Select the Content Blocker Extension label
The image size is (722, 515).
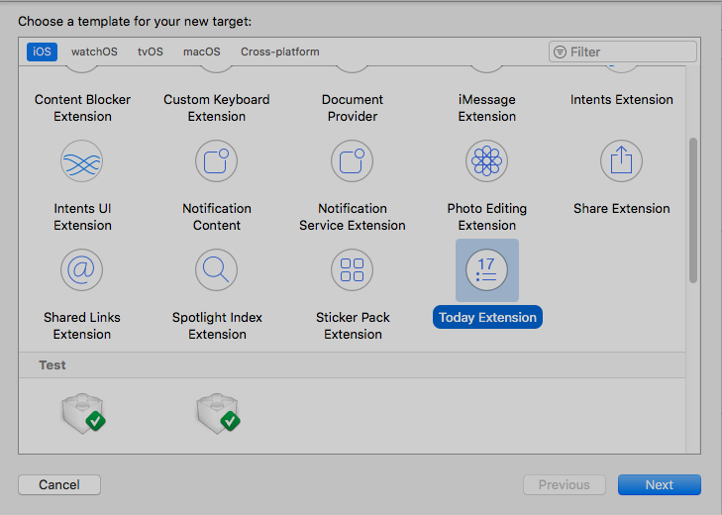click(82, 108)
